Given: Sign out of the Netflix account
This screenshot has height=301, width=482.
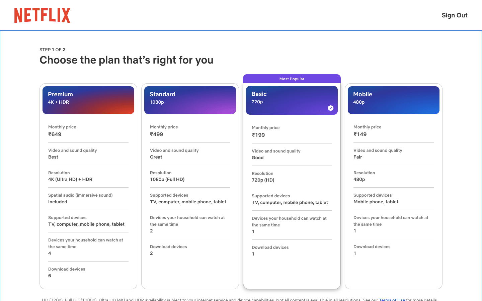Looking at the screenshot, I should [x=455, y=15].
